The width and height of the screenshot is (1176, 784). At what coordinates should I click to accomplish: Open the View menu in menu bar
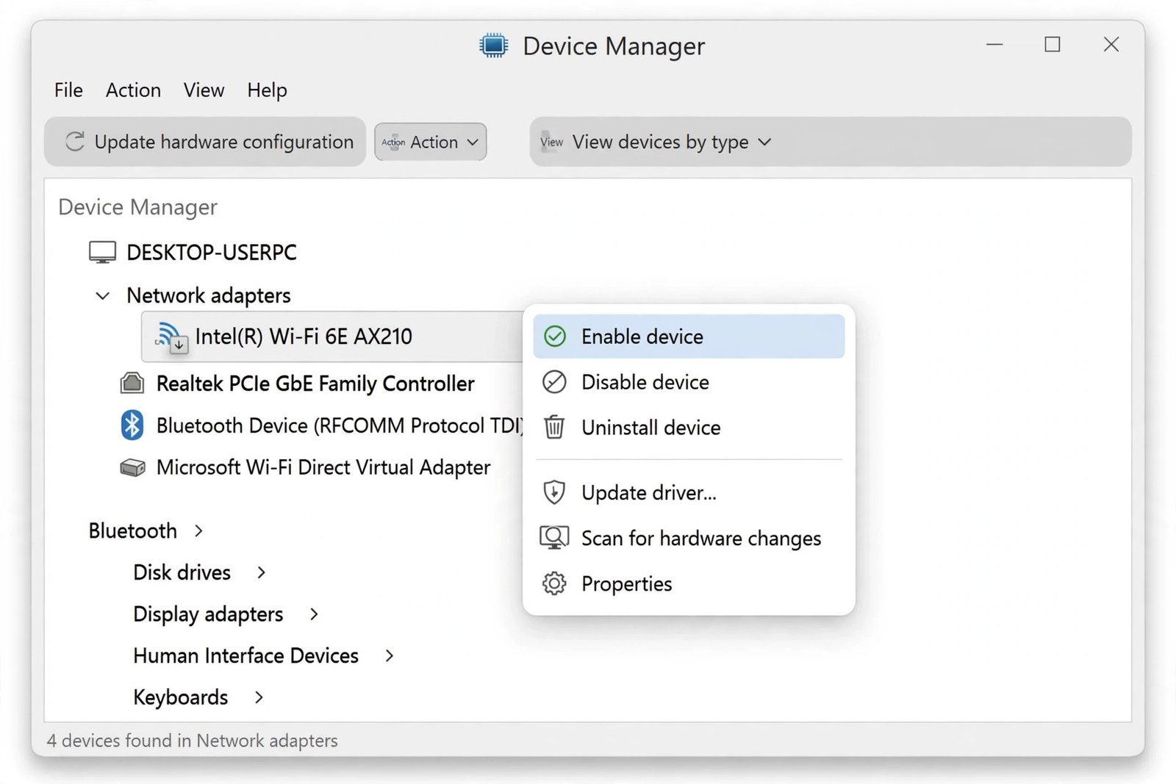tap(204, 90)
